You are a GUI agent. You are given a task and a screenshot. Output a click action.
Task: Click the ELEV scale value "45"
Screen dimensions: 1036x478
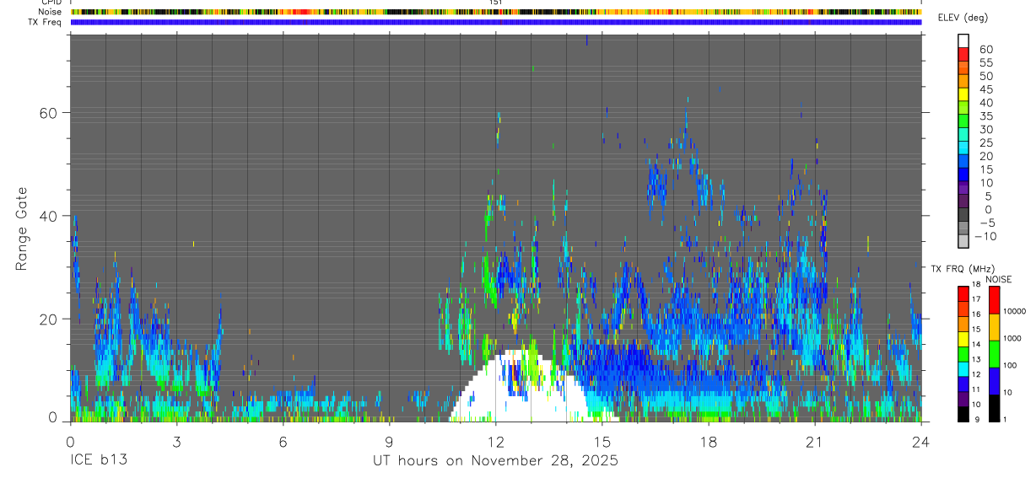(985, 89)
